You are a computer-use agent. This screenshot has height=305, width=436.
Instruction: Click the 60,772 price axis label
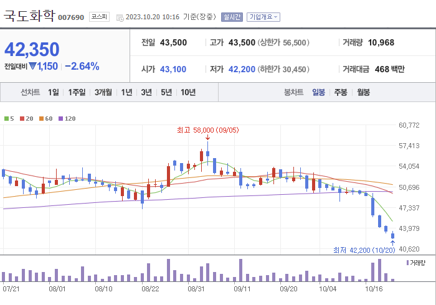pos(409,125)
